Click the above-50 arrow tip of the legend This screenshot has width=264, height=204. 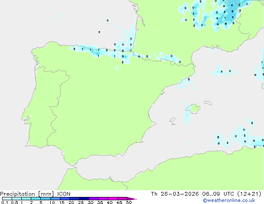132,199
